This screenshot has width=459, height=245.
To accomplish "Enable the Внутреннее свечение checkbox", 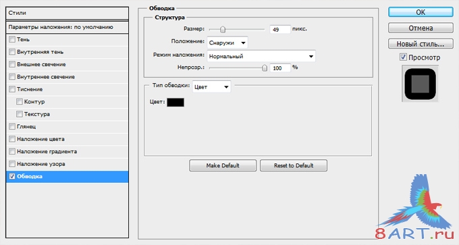I will tap(12, 77).
